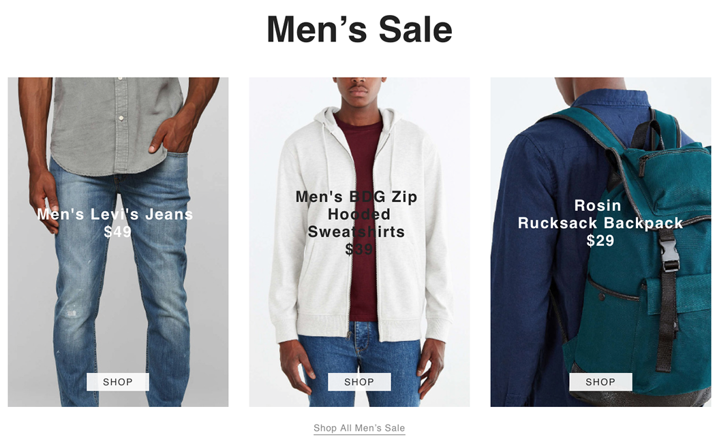The width and height of the screenshot is (717, 441).
Task: Click the gray button-up shirt in jeans photo
Action: point(110,124)
